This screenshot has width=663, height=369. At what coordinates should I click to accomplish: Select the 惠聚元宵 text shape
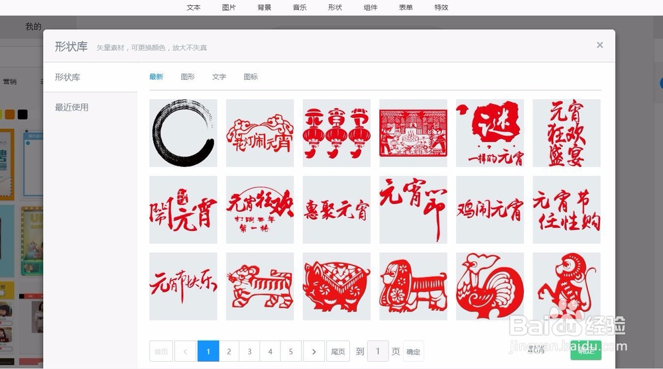click(x=337, y=209)
